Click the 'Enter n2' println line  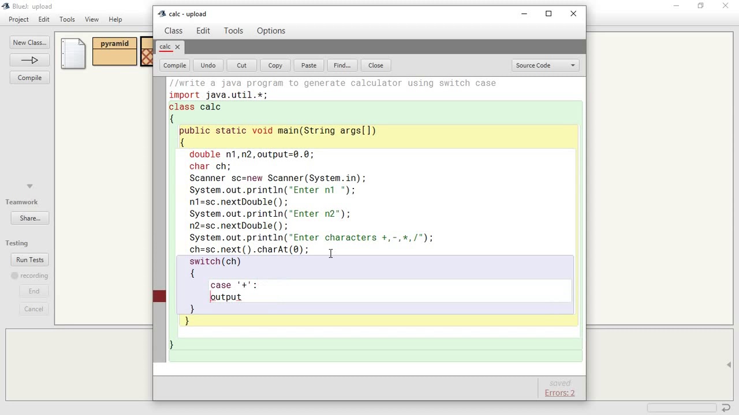pyautogui.click(x=270, y=214)
